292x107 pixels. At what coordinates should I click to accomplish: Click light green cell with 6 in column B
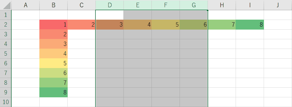53,73
